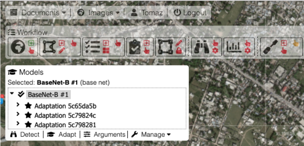The image size is (304, 146).
Task: Click the Logout link
Action: [x=190, y=13]
